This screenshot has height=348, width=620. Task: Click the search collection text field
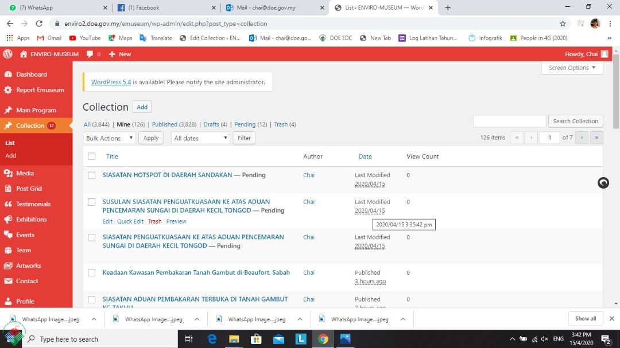[509, 122]
